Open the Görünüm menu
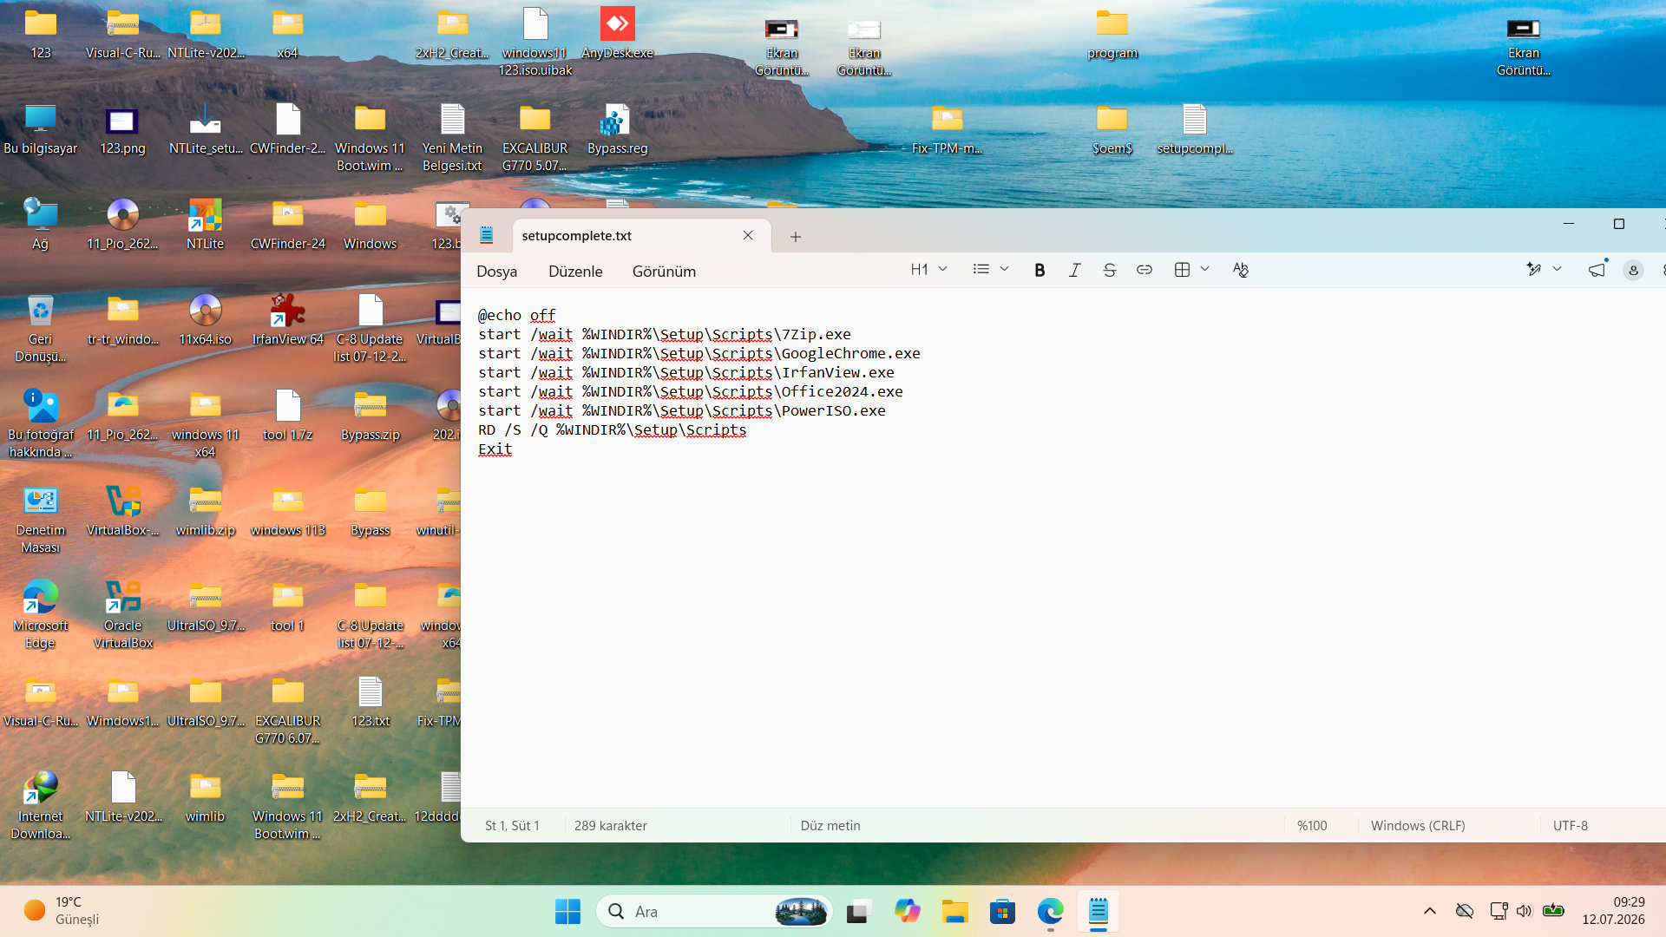This screenshot has height=937, width=1666. 664,272
